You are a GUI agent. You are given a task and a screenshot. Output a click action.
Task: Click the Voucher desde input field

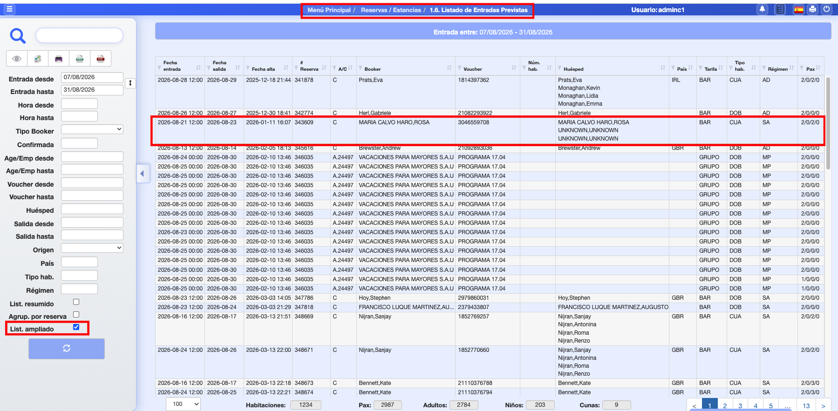click(92, 182)
